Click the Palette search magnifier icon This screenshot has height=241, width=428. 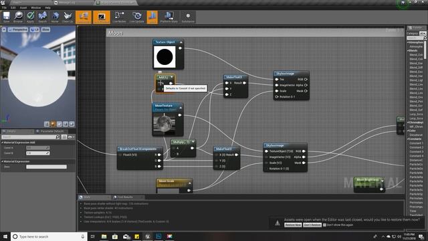coord(425,38)
